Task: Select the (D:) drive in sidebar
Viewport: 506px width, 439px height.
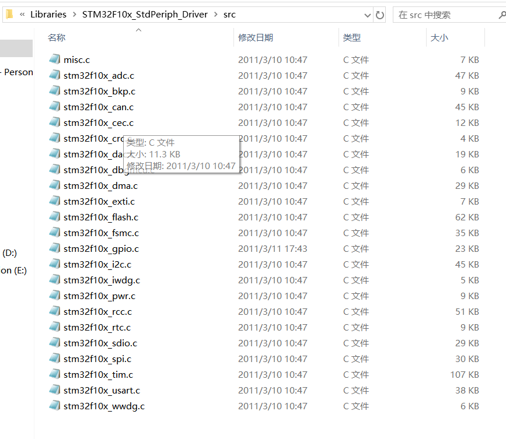Action: pyautogui.click(x=10, y=253)
